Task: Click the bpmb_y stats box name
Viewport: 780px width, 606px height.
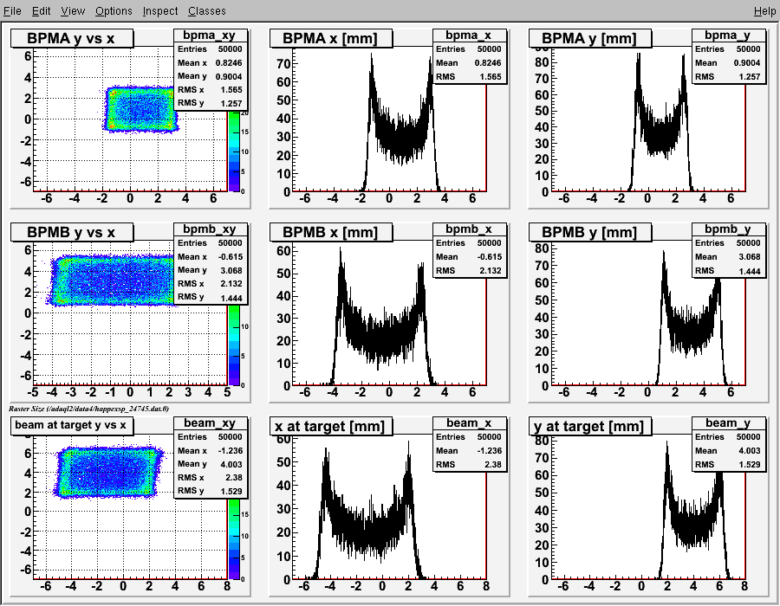Action: pyautogui.click(x=727, y=229)
